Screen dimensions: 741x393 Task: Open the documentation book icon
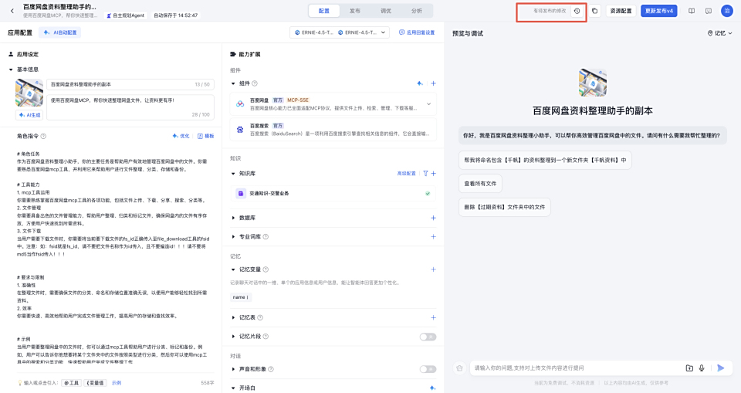[692, 11]
